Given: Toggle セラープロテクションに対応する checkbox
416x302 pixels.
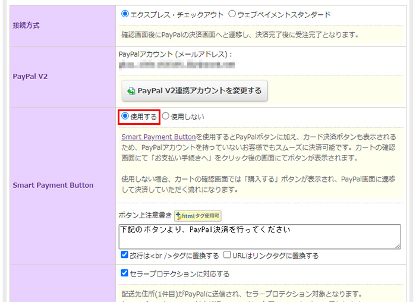Looking at the screenshot, I should click(124, 273).
